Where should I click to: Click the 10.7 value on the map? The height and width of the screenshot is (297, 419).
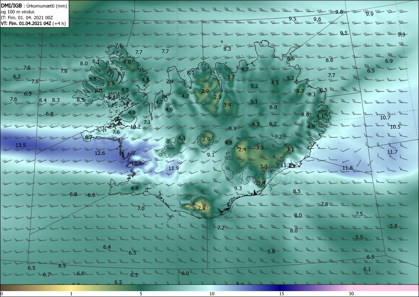(x=385, y=118)
